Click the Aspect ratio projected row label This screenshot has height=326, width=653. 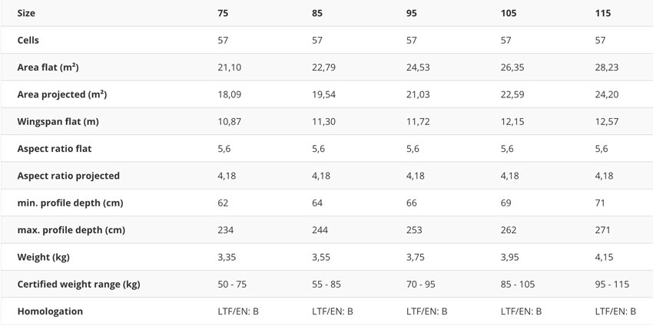(68, 176)
